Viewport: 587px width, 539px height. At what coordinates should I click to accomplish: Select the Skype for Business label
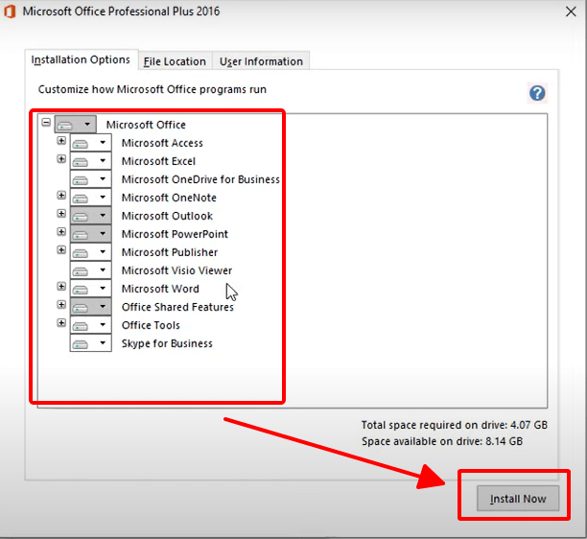(x=167, y=343)
